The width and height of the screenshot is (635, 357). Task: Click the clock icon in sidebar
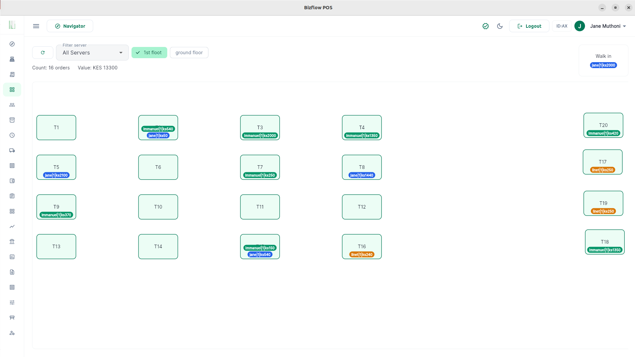pyautogui.click(x=12, y=135)
